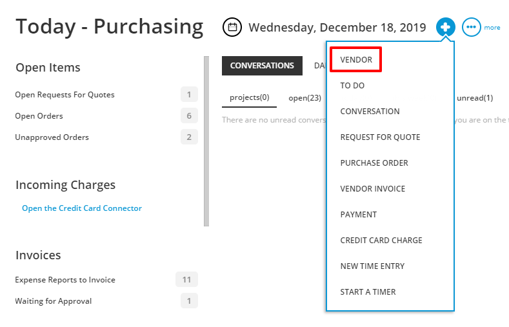Click the blue plus add icon

[x=446, y=27]
